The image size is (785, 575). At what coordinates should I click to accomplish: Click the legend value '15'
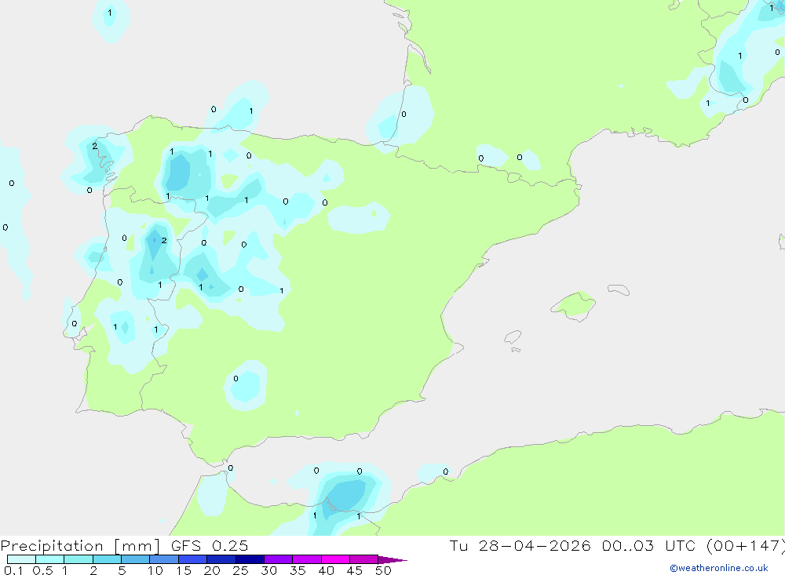point(184,570)
